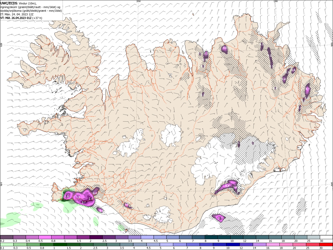Screen dimensions: 333x250
Task: Pick the rain legend swatch between 0.5 and 0.8
Action: pyautogui.click(x=33, y=245)
